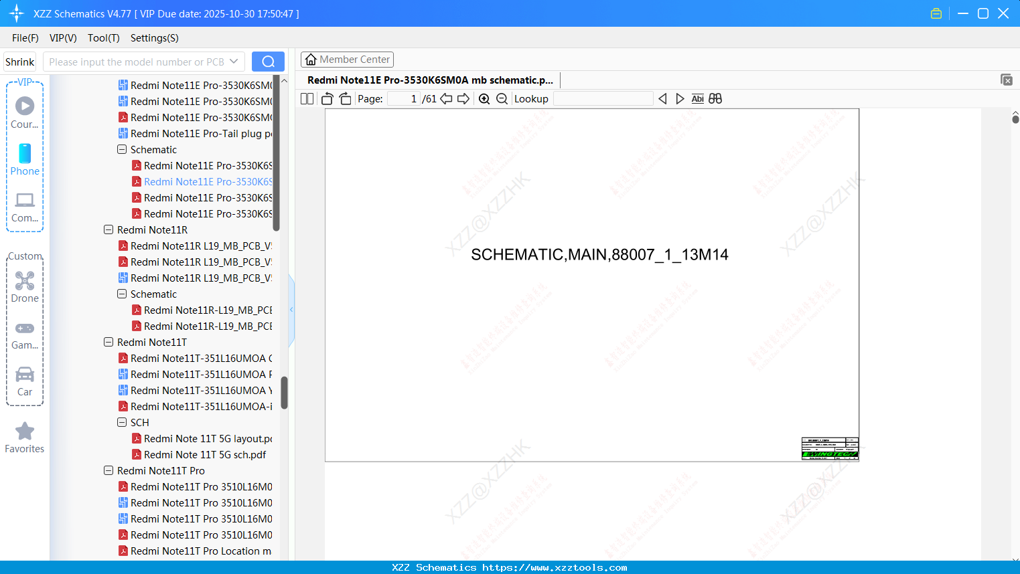
Task: Open the Car schematics sidebar section
Action: [25, 381]
